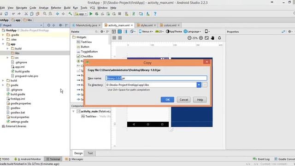295x166 pixels.
Task: Open Terminal tool window
Action: point(53,159)
